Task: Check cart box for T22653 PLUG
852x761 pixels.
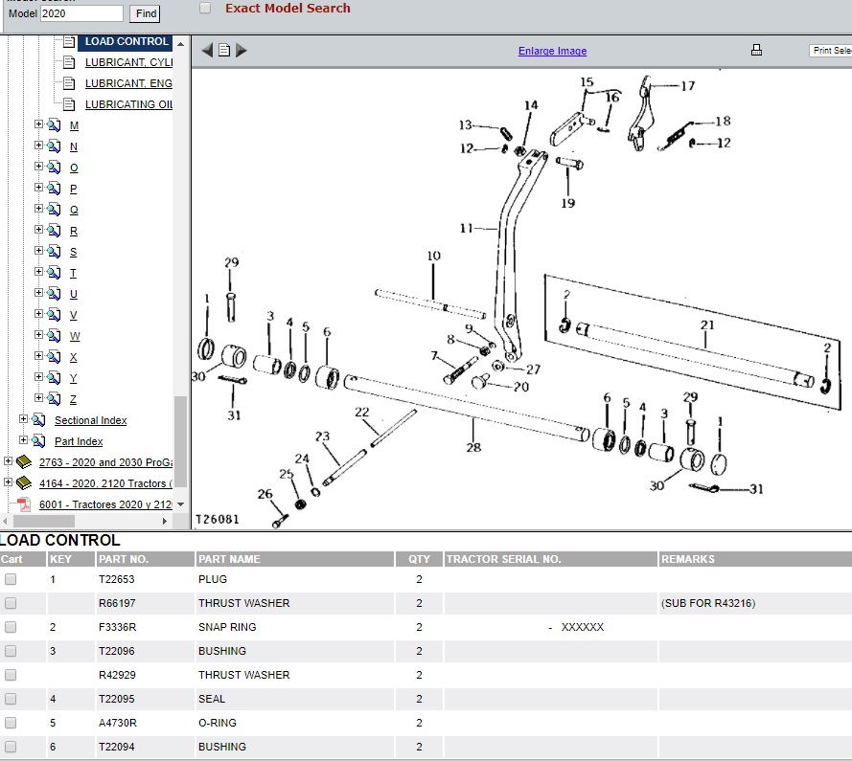Action: [11, 579]
